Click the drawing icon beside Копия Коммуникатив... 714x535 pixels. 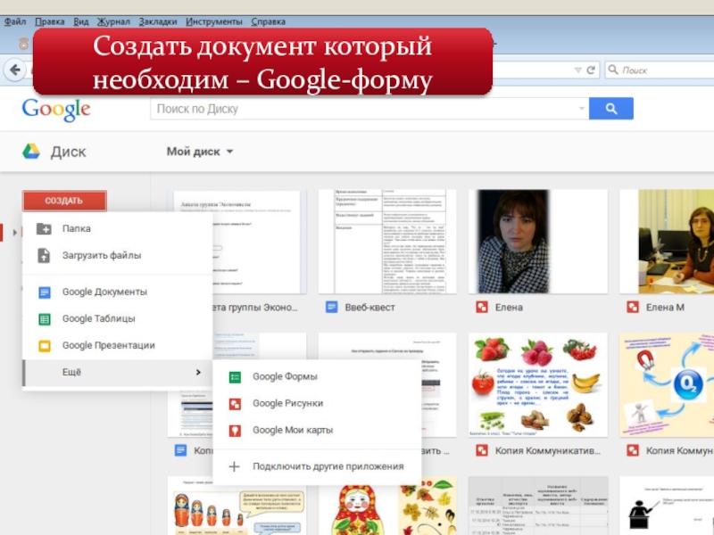482,450
